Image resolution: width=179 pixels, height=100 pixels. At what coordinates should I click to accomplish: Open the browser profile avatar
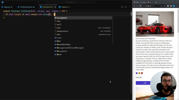[174, 6]
